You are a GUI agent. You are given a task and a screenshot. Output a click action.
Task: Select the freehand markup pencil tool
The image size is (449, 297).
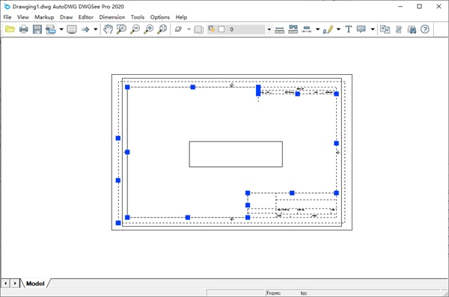(328, 29)
